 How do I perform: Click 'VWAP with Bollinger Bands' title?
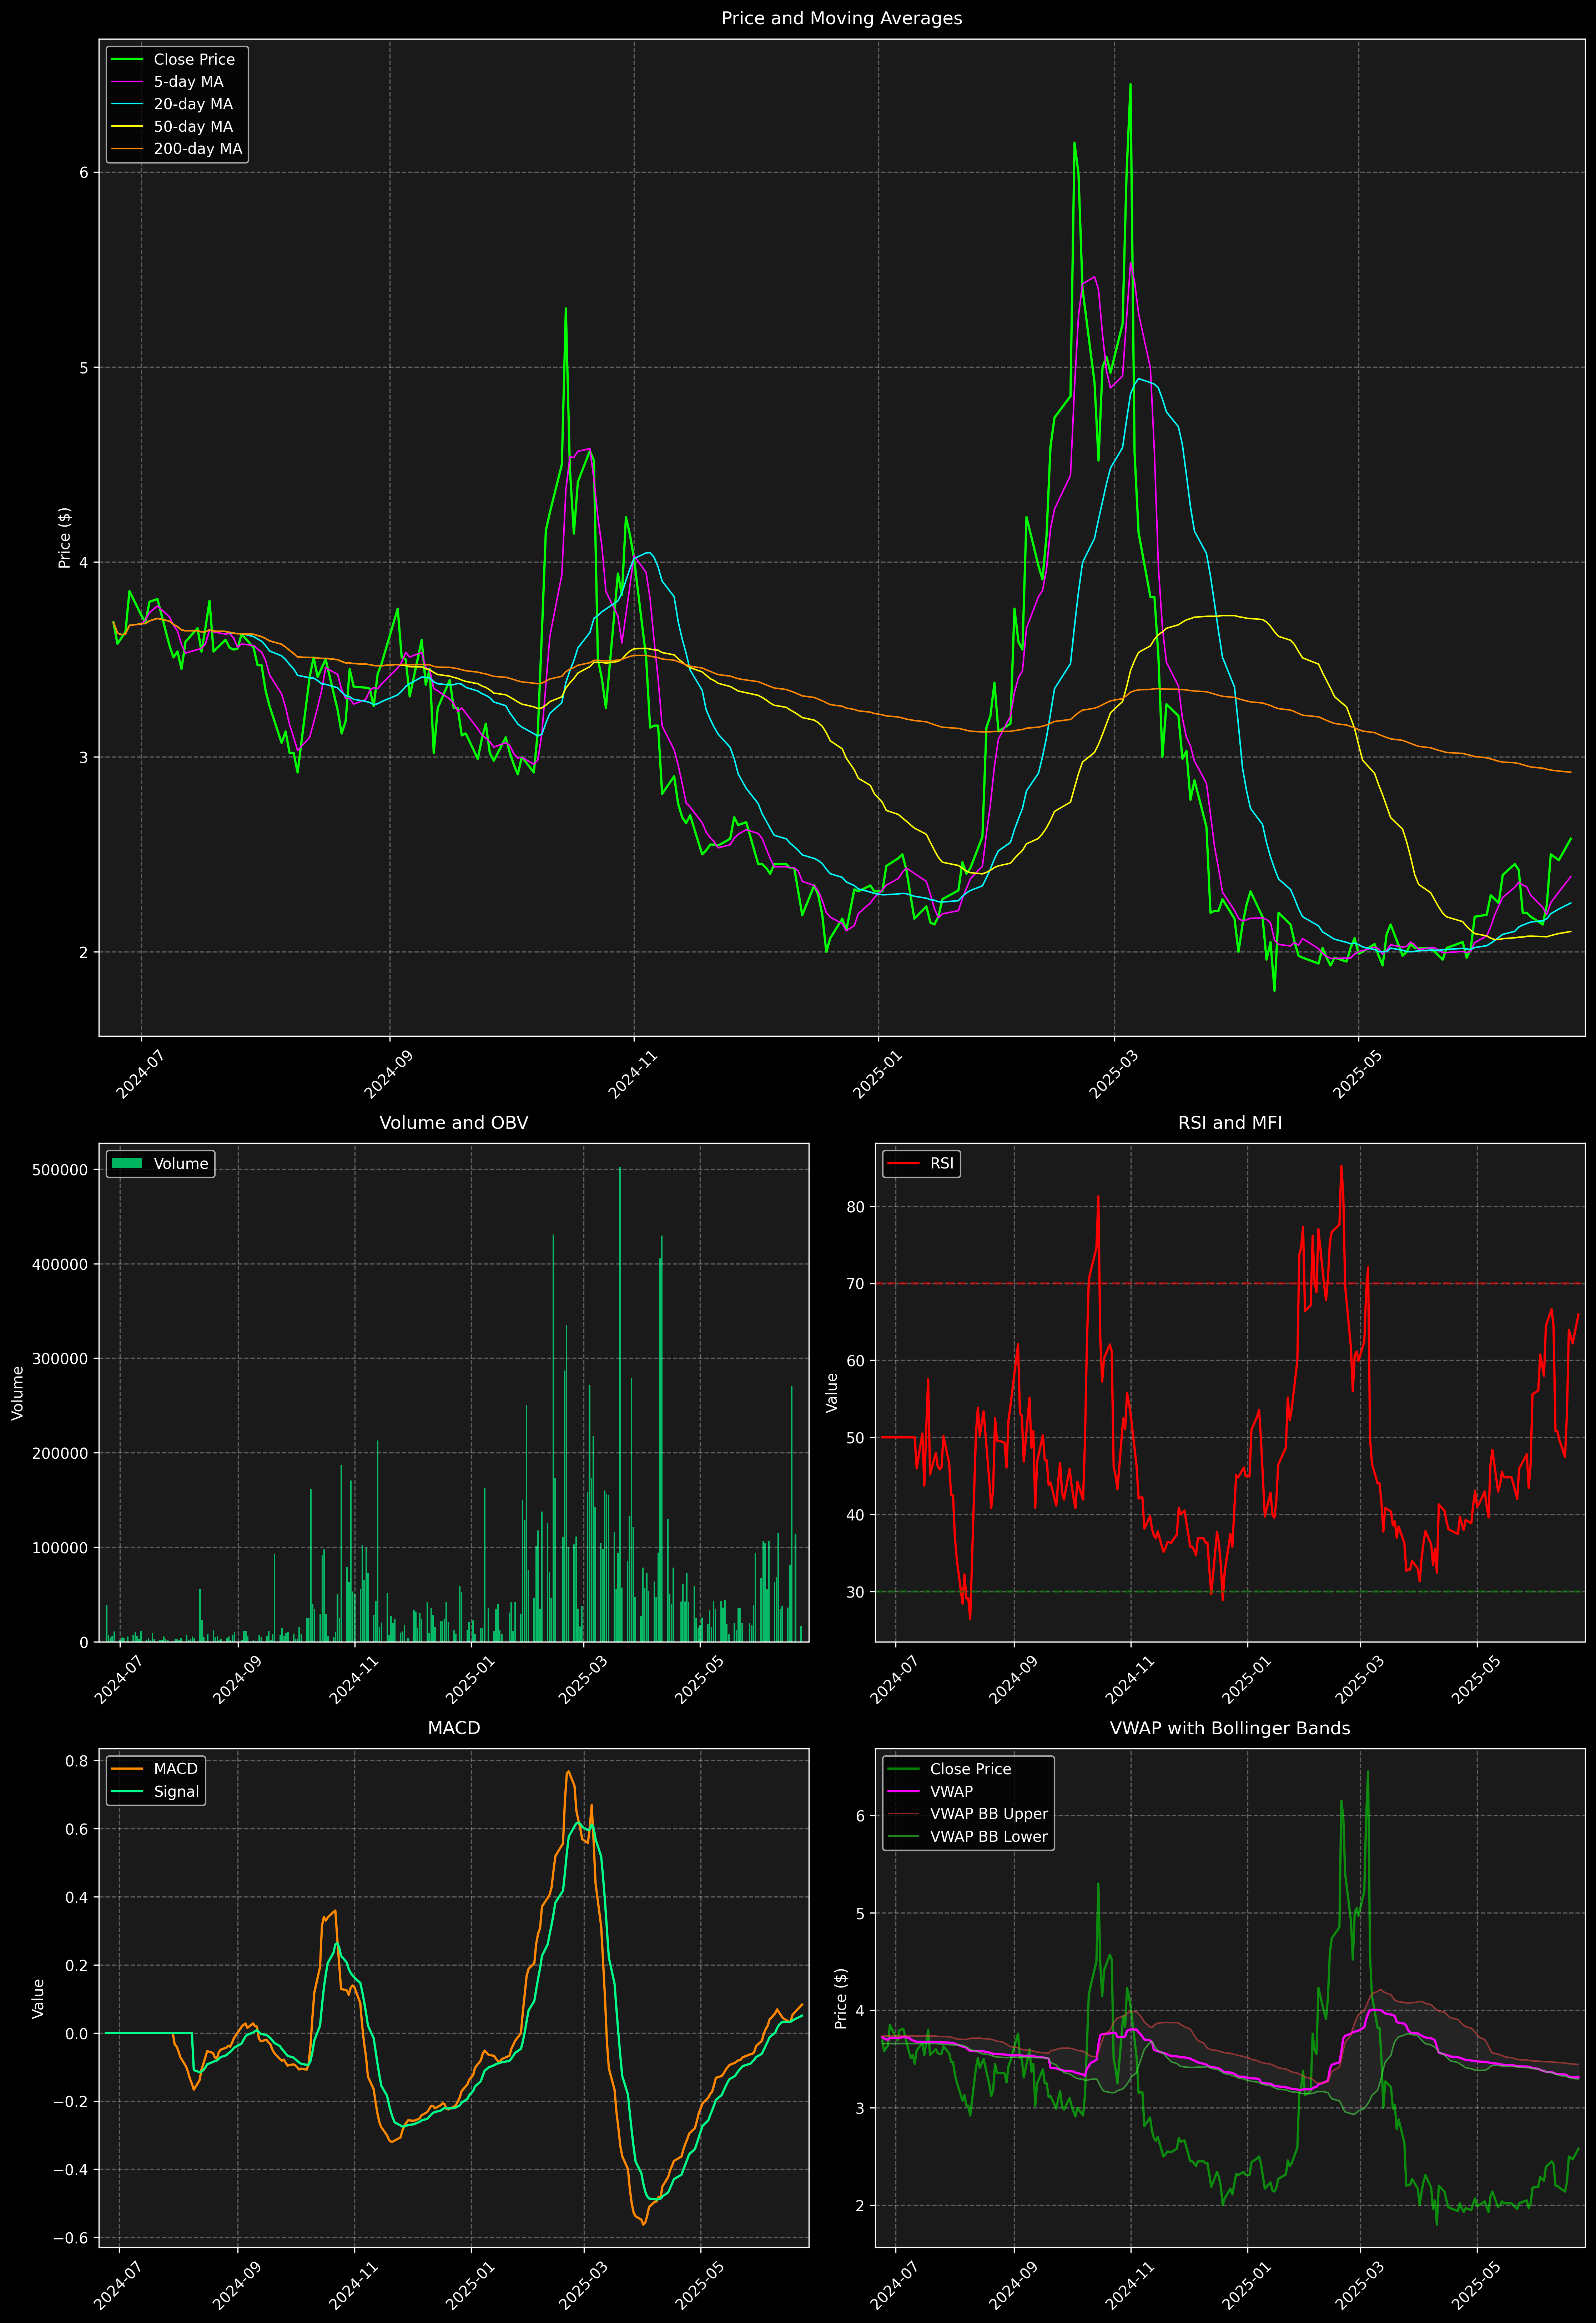coord(1230,1728)
